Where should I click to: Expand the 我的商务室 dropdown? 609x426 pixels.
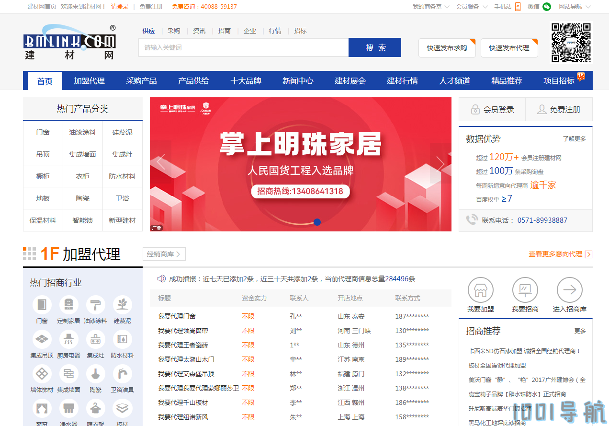coord(429,7)
